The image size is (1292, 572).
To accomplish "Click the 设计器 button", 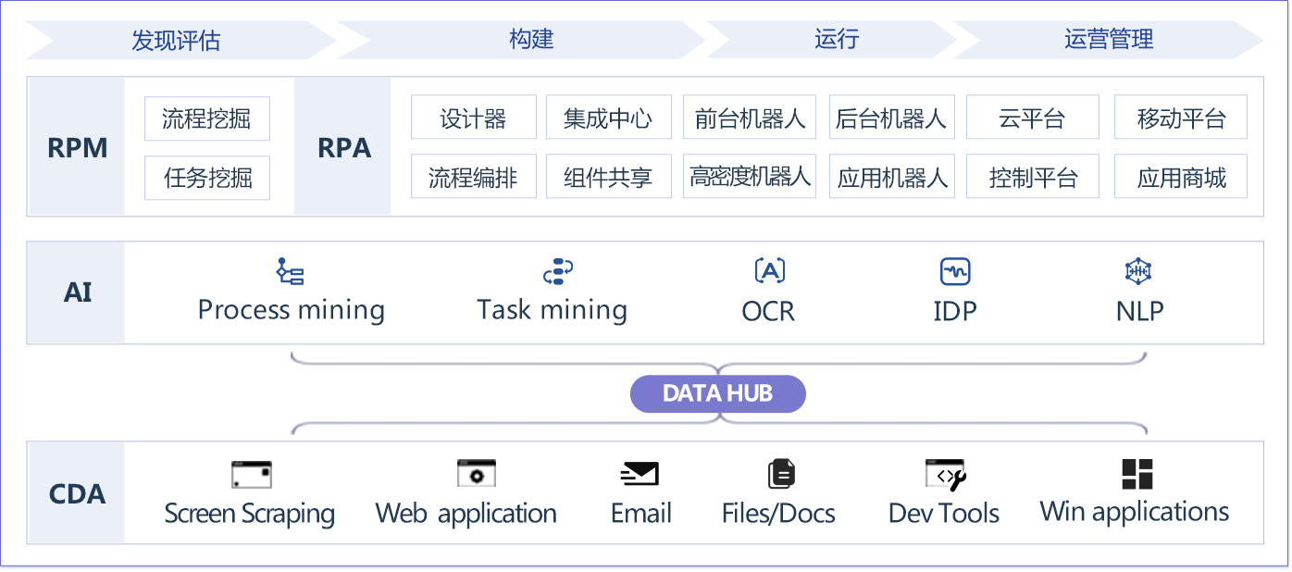I will 473,118.
